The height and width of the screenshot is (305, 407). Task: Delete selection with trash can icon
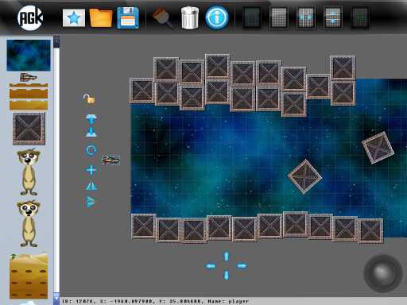coord(190,17)
